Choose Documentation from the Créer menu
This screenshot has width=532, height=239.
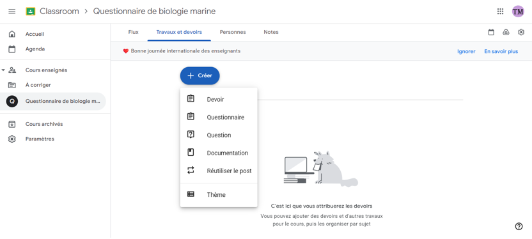tap(219, 153)
